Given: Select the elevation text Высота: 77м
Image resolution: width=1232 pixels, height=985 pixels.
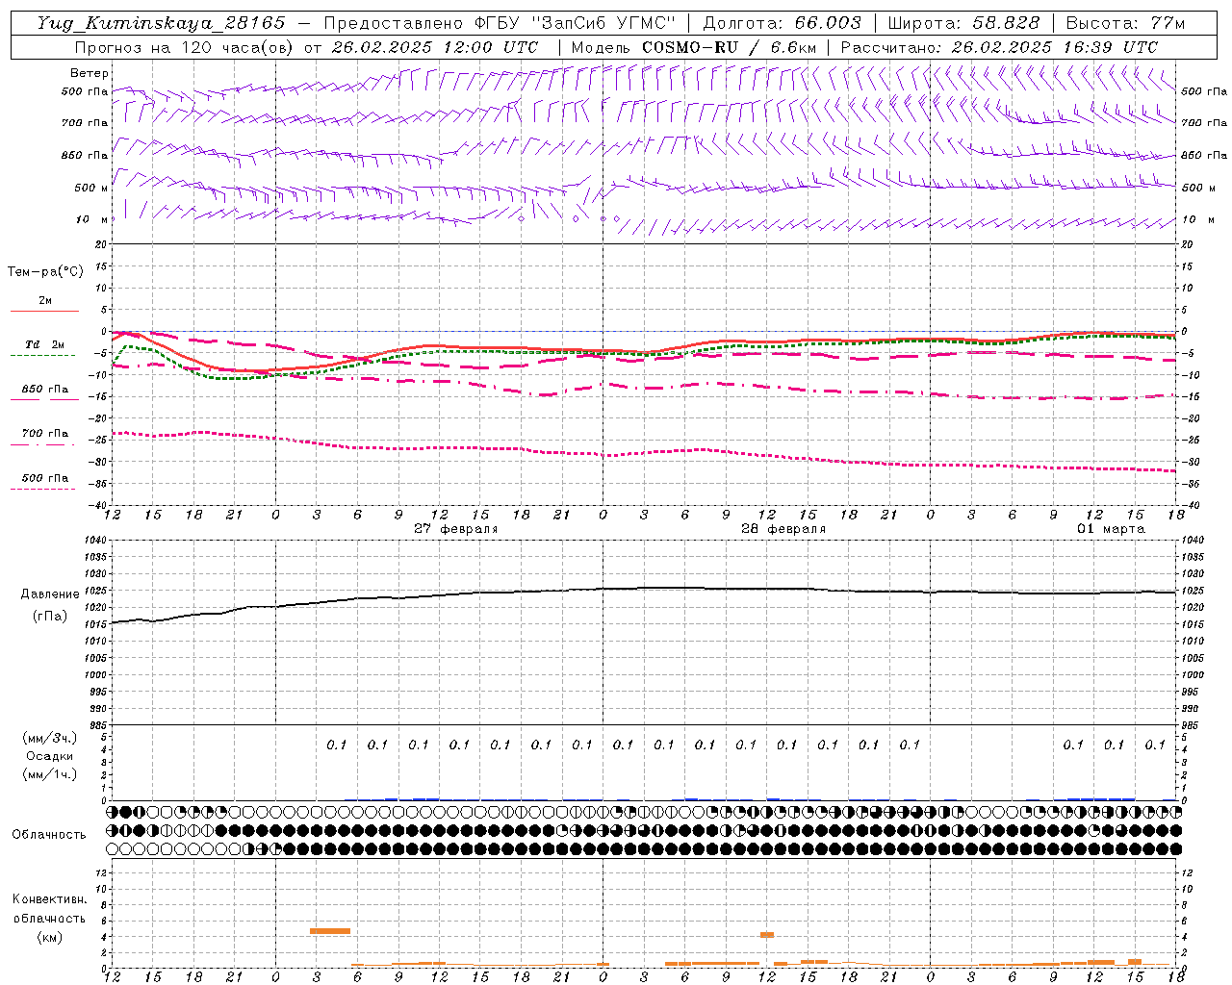Looking at the screenshot, I should 1125,23.
